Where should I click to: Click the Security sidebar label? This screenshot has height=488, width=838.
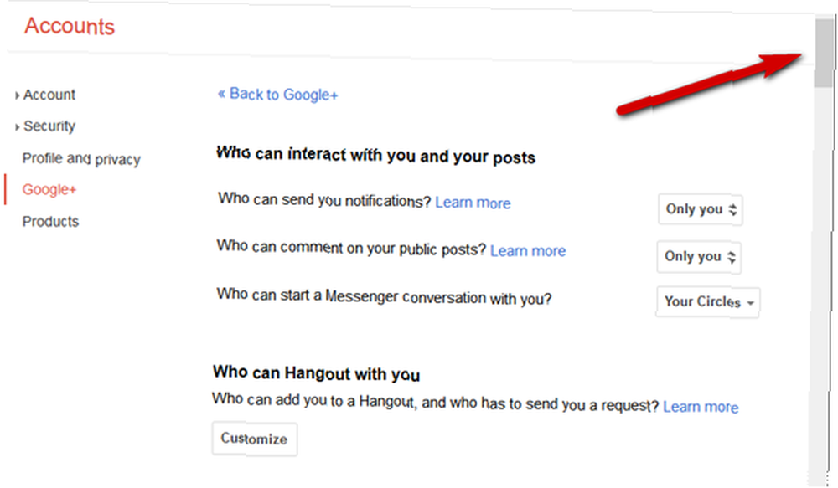tap(49, 126)
